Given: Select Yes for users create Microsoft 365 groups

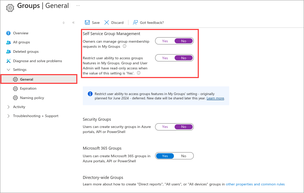Looking at the screenshot, I should tap(165, 156).
